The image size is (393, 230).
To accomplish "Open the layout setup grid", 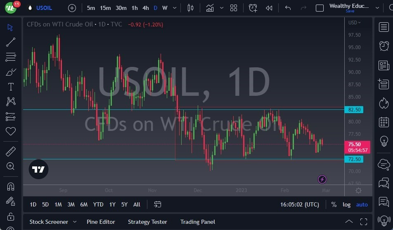I will [x=234, y=8].
